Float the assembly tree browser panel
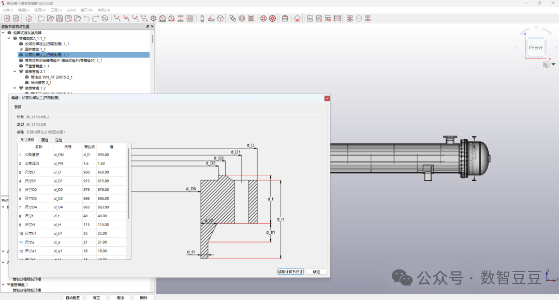The image size is (559, 300). [x=148, y=26]
